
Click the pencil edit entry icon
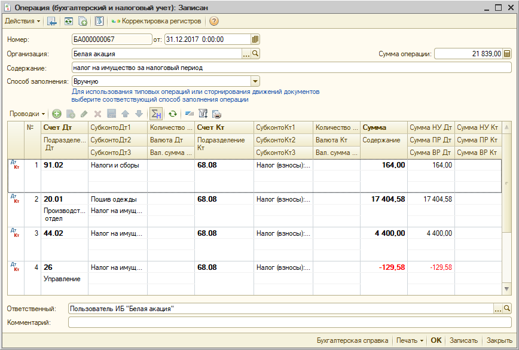(84, 114)
